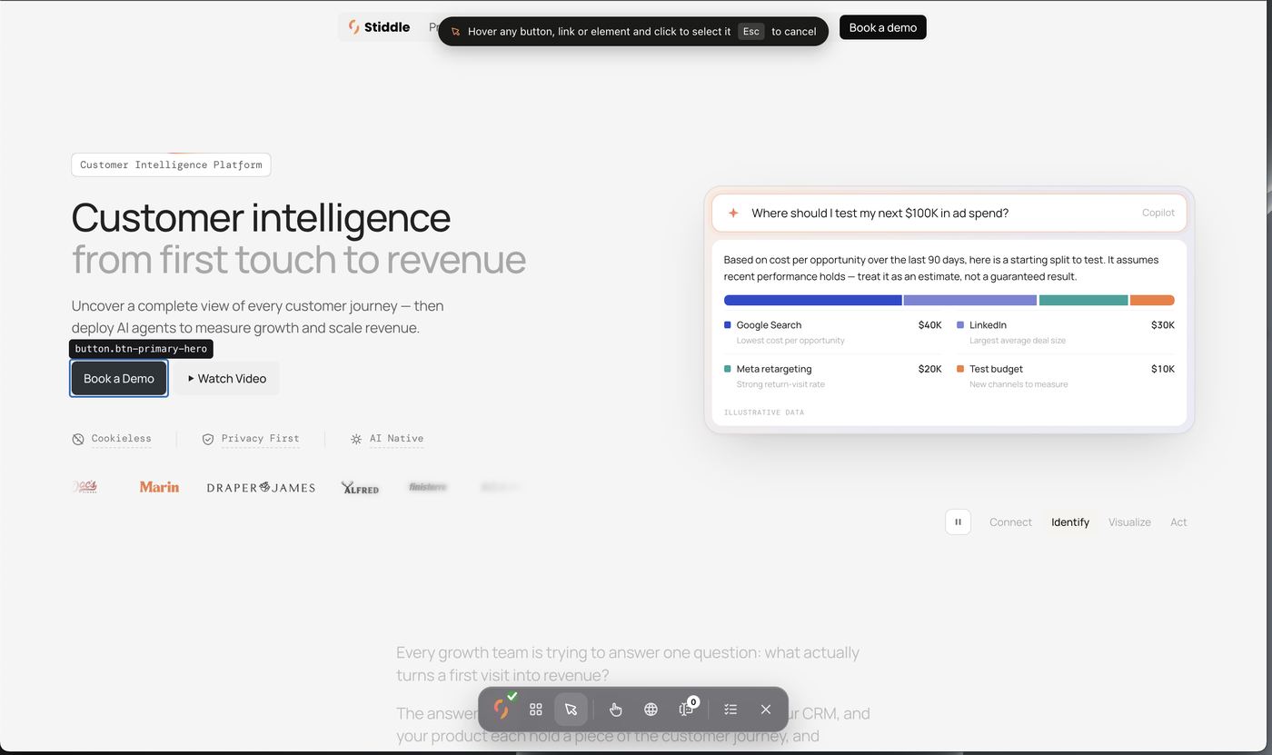The height and width of the screenshot is (755, 1272).
Task: Close the floating toolbar with the X
Action: pyautogui.click(x=766, y=710)
